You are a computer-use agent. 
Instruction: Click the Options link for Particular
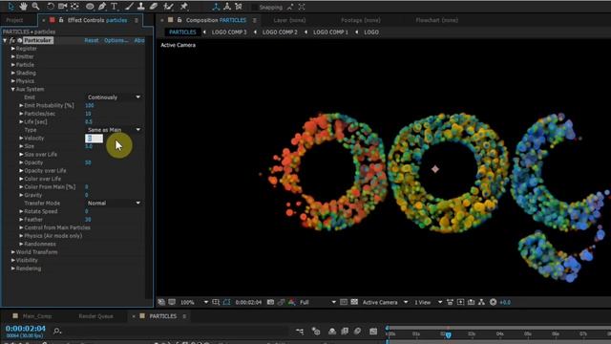pyautogui.click(x=116, y=40)
